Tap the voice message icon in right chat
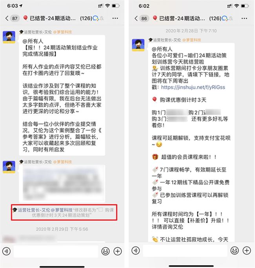 pyautogui.click(x=136, y=250)
